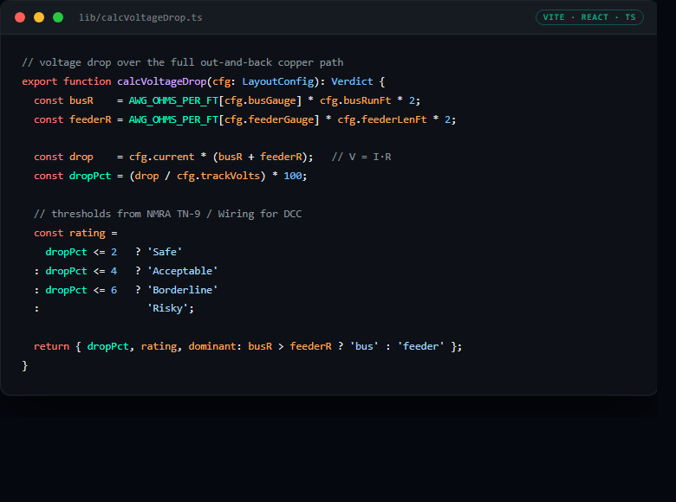This screenshot has height=502, width=676.
Task: Click the Verdict return type
Action: coord(352,81)
